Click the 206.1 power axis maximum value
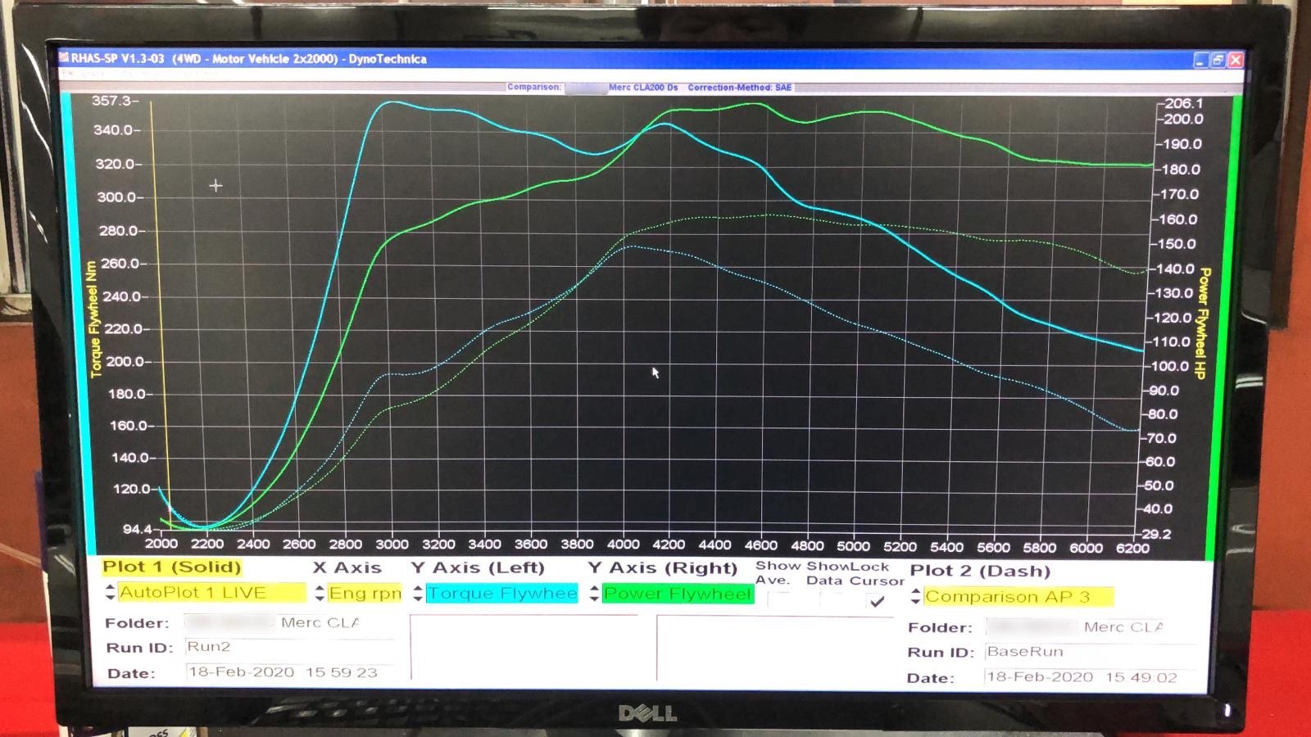1311x737 pixels. click(1184, 103)
